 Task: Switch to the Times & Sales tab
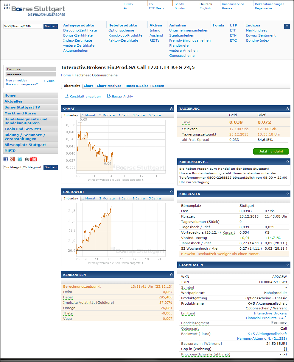point(137,86)
